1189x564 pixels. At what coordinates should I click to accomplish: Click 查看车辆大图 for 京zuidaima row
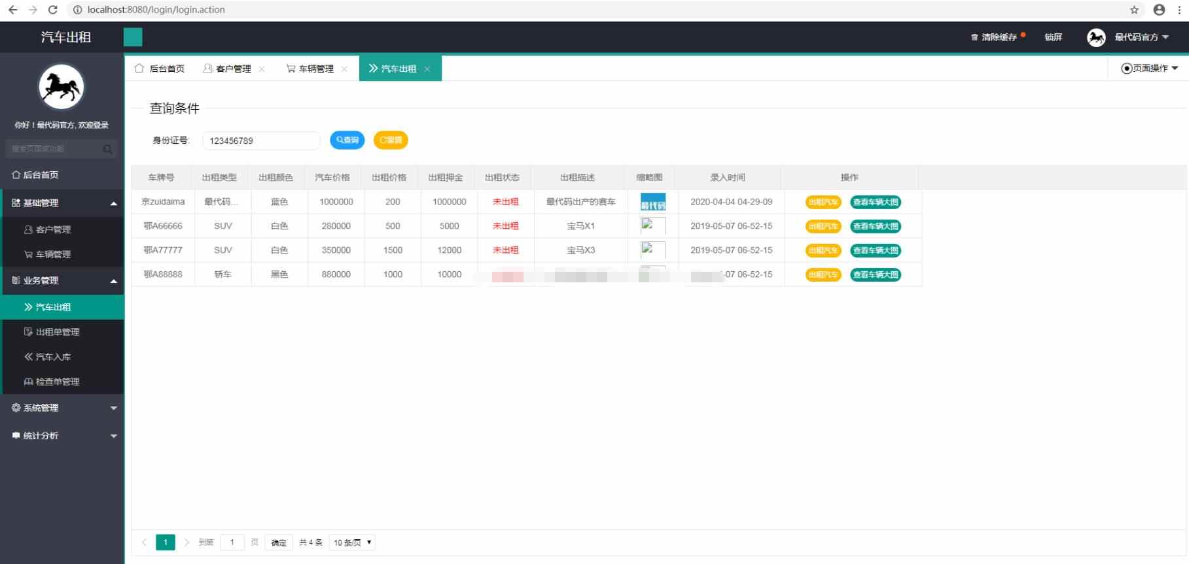pos(876,202)
